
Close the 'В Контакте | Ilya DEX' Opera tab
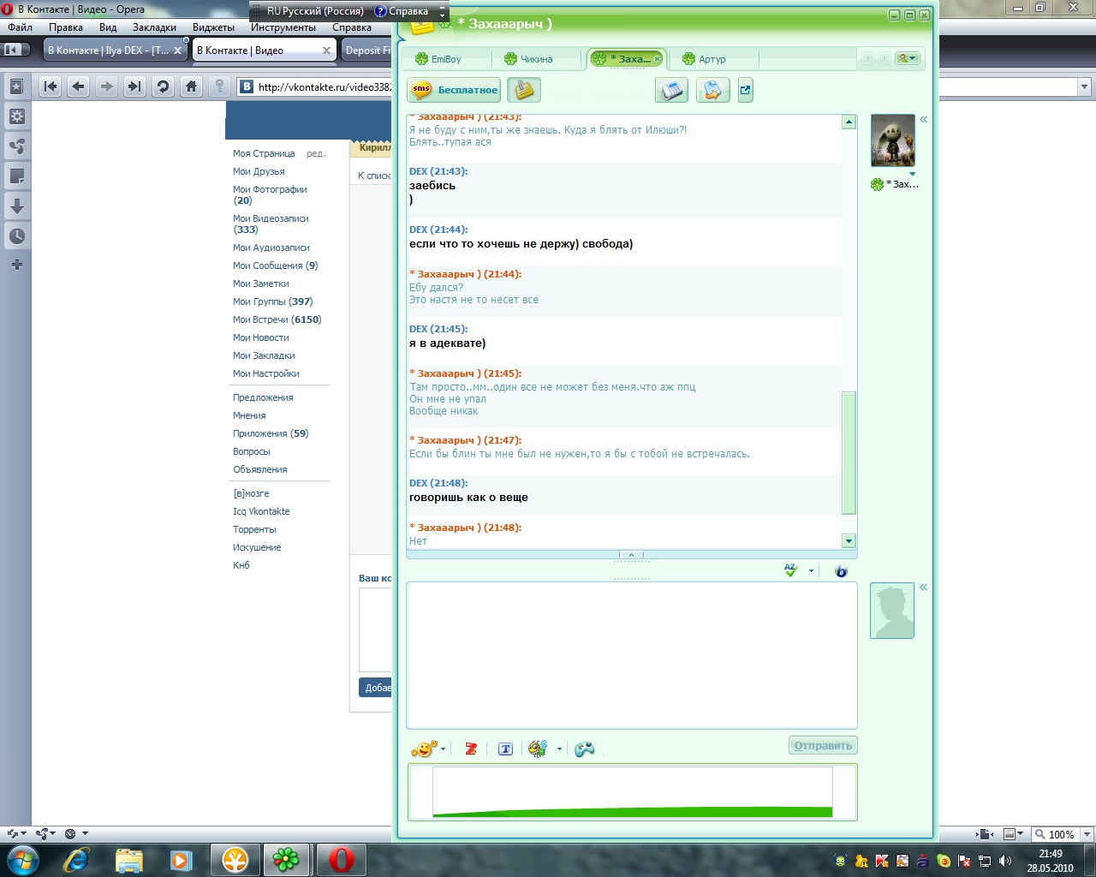click(178, 51)
